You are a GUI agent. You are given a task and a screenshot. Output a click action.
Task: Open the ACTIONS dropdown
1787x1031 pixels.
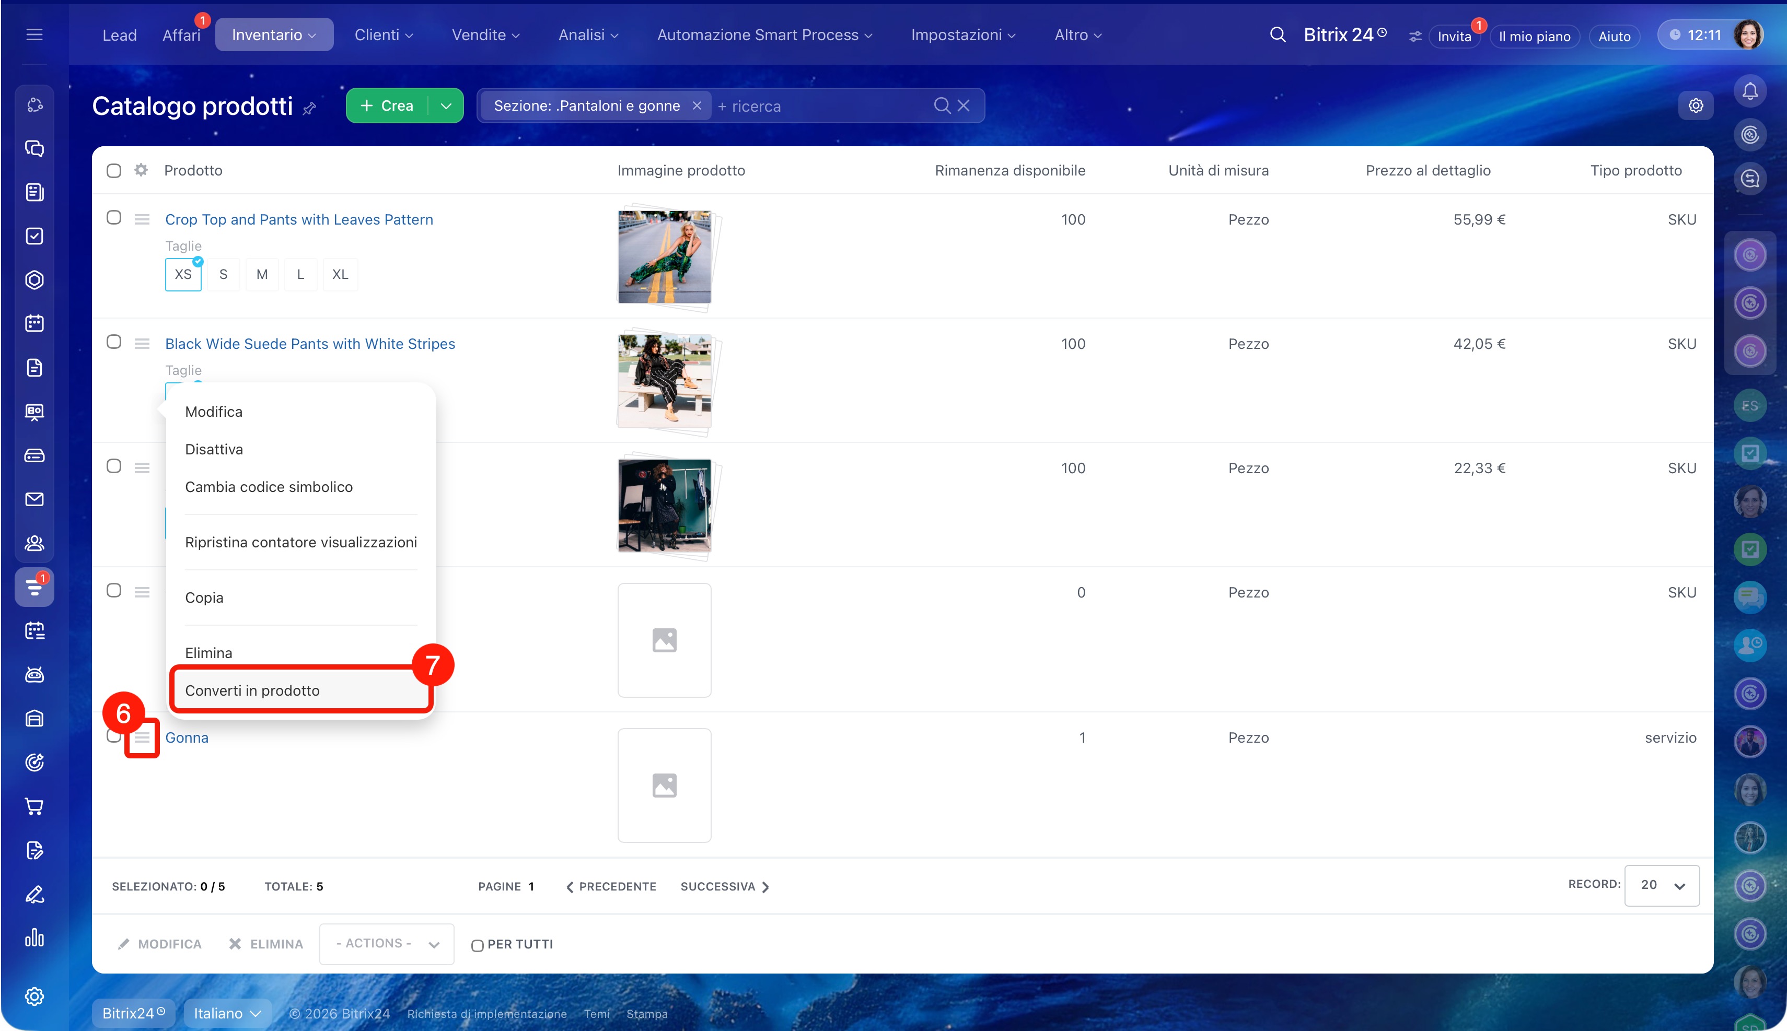click(387, 943)
